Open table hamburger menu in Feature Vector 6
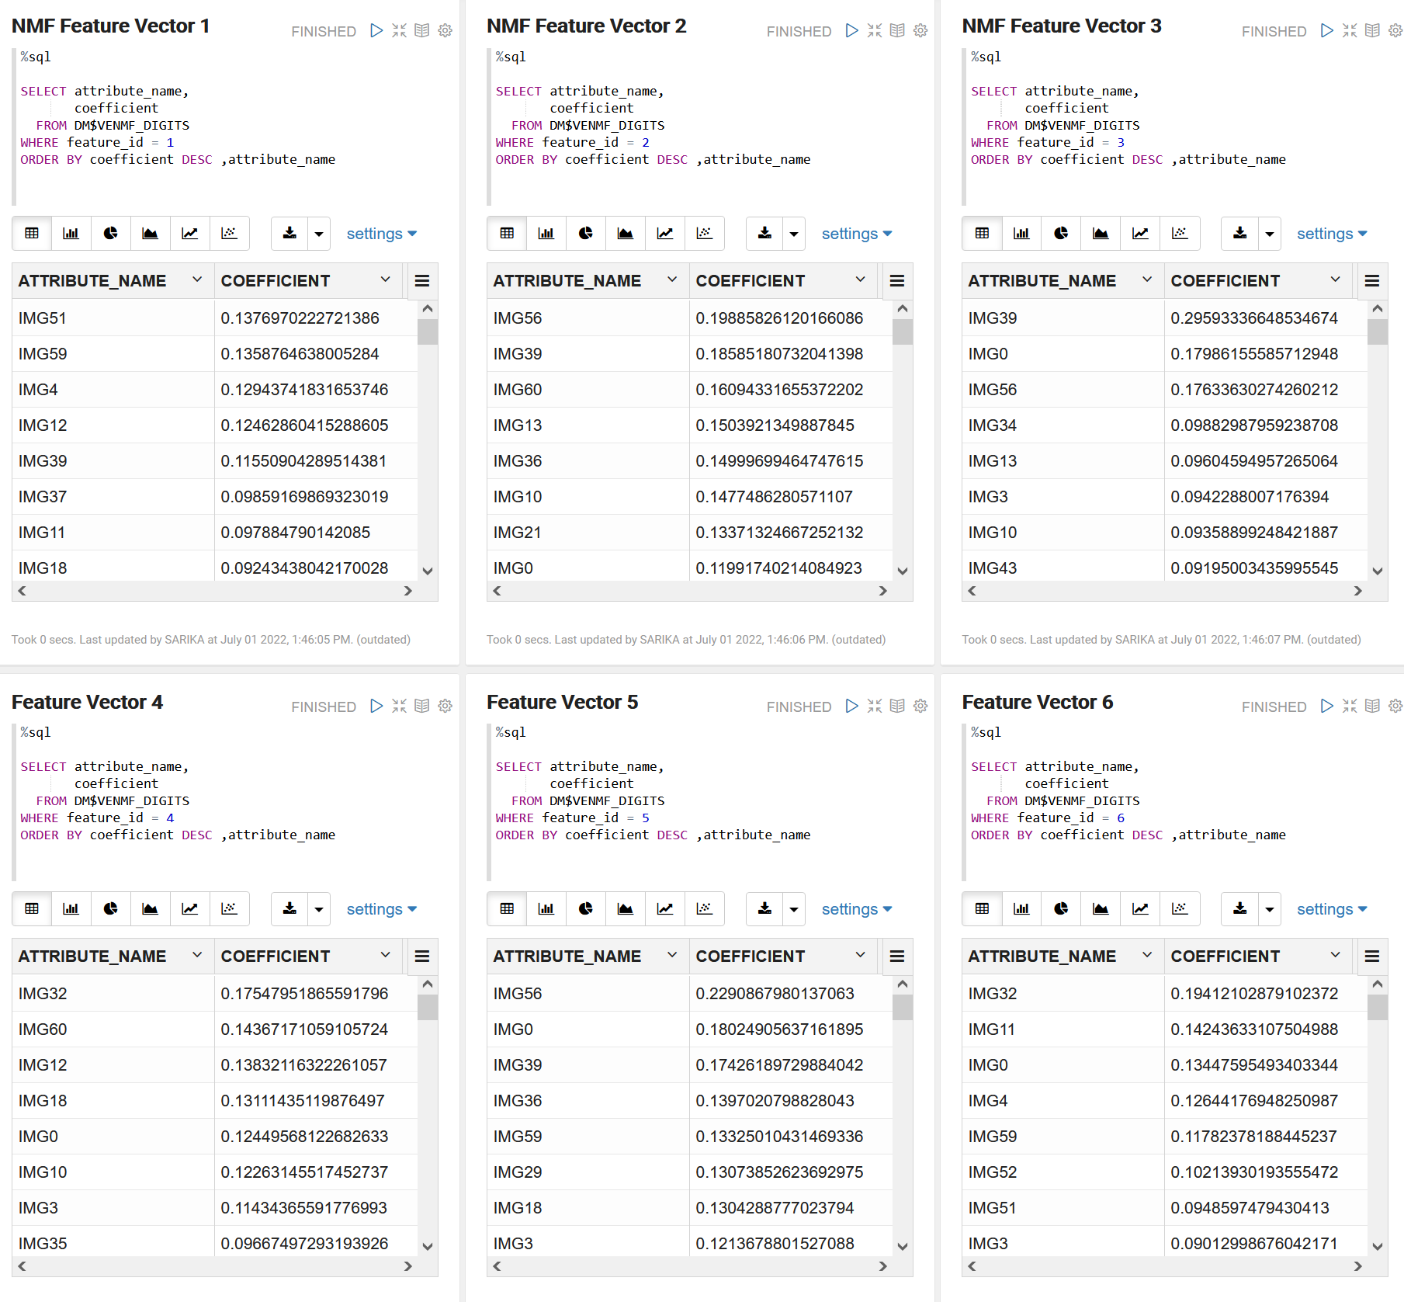 point(1372,957)
